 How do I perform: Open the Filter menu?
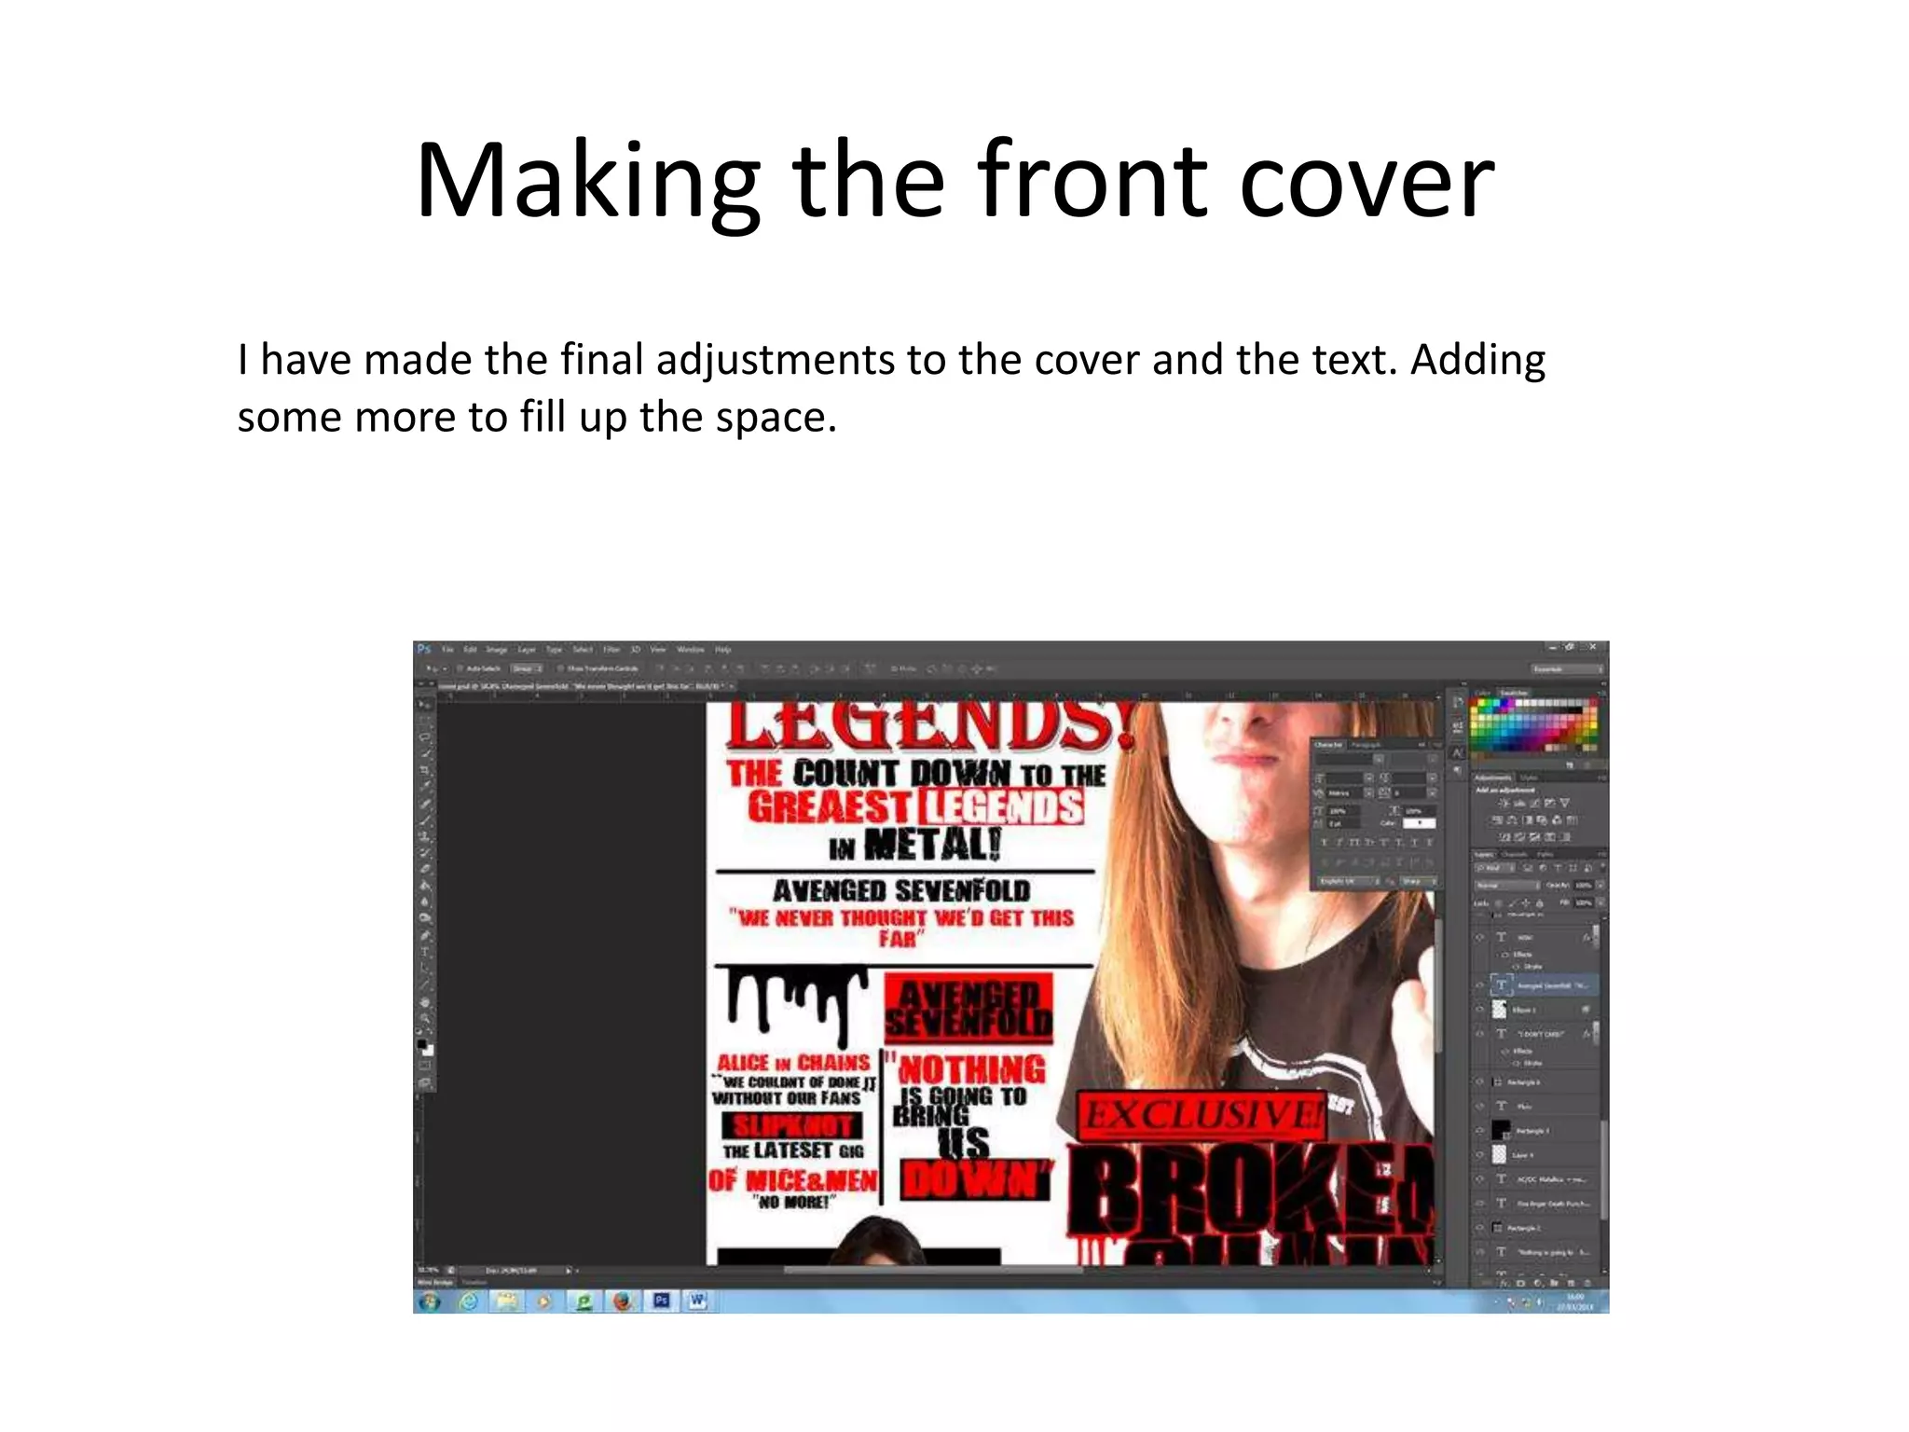pos(611,649)
